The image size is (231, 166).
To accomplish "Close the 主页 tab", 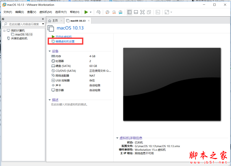I will 61,21.
